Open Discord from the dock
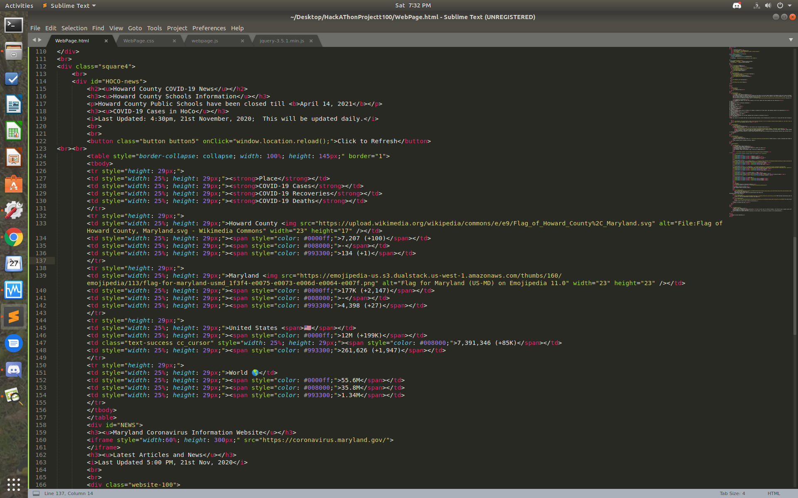The height and width of the screenshot is (498, 798). [14, 369]
